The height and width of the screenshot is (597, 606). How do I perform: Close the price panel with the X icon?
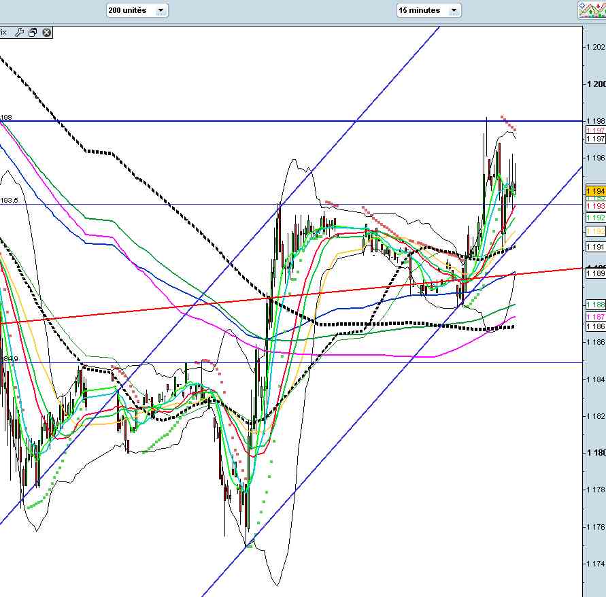tap(46, 33)
